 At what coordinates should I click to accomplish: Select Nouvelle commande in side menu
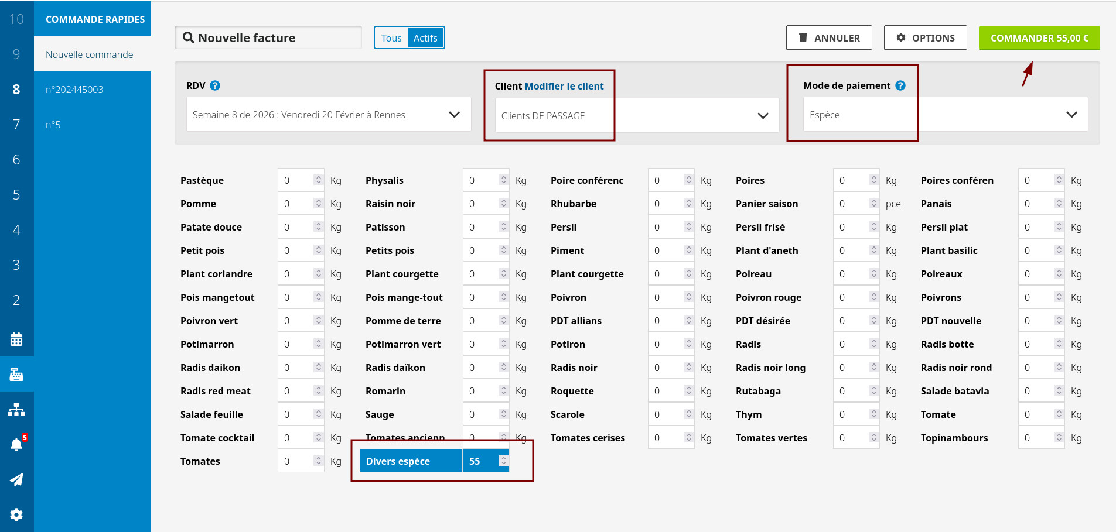pyautogui.click(x=90, y=54)
